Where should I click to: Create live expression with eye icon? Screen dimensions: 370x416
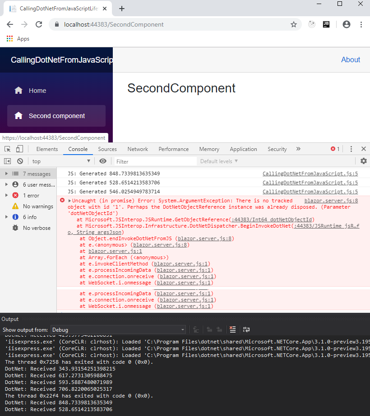click(x=103, y=161)
